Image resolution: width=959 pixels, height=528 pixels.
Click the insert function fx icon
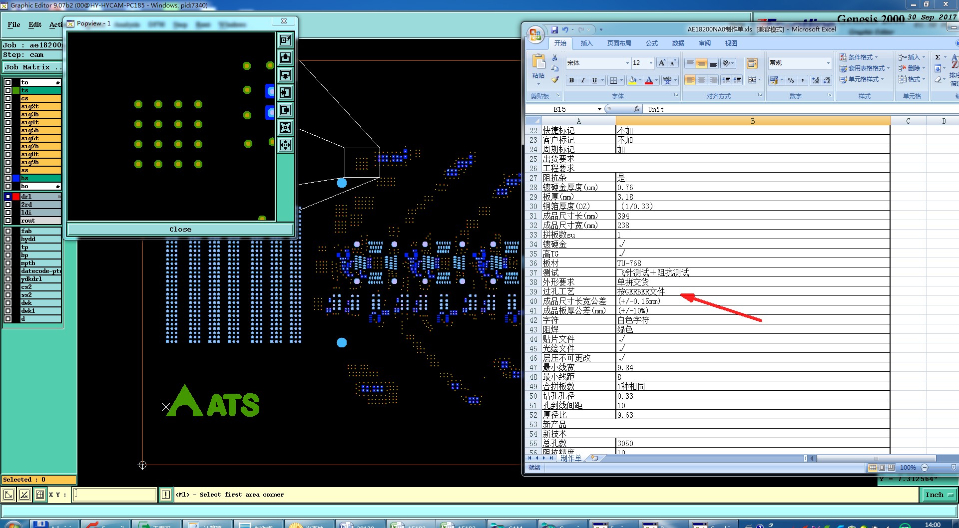[636, 109]
